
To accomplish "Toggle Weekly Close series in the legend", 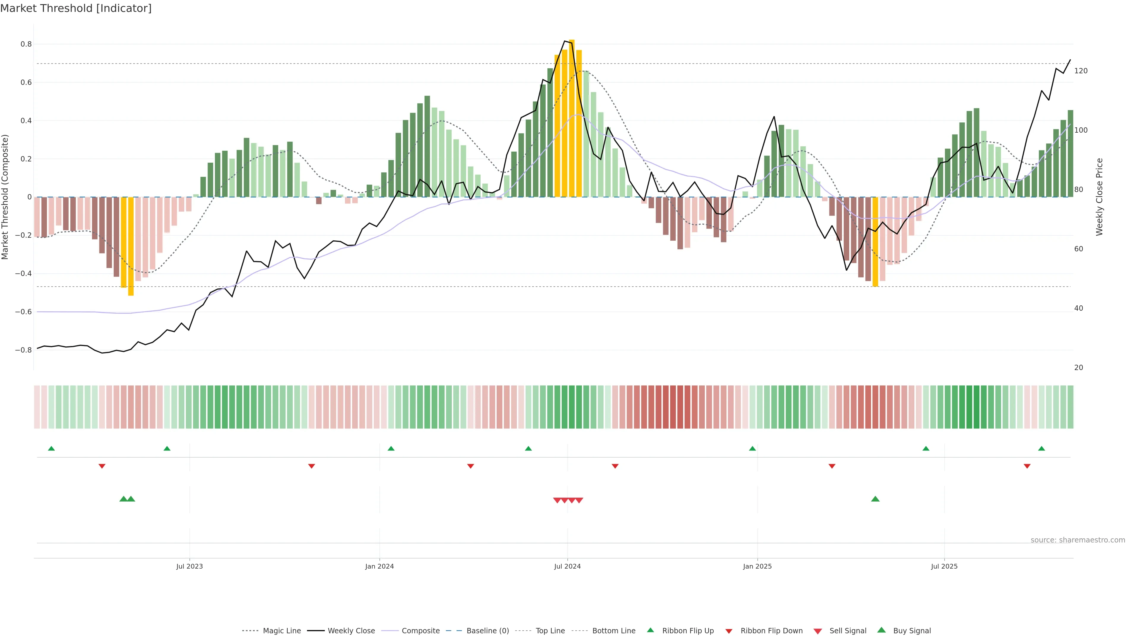I will [x=351, y=631].
